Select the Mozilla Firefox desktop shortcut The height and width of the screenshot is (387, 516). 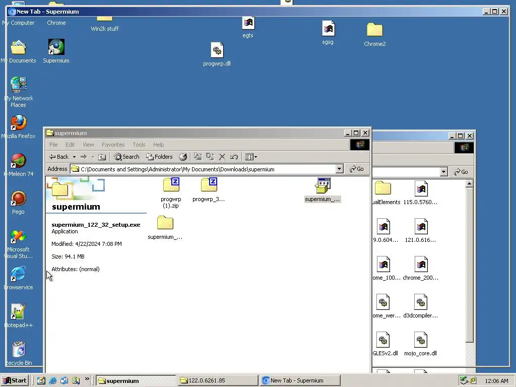[19, 126]
